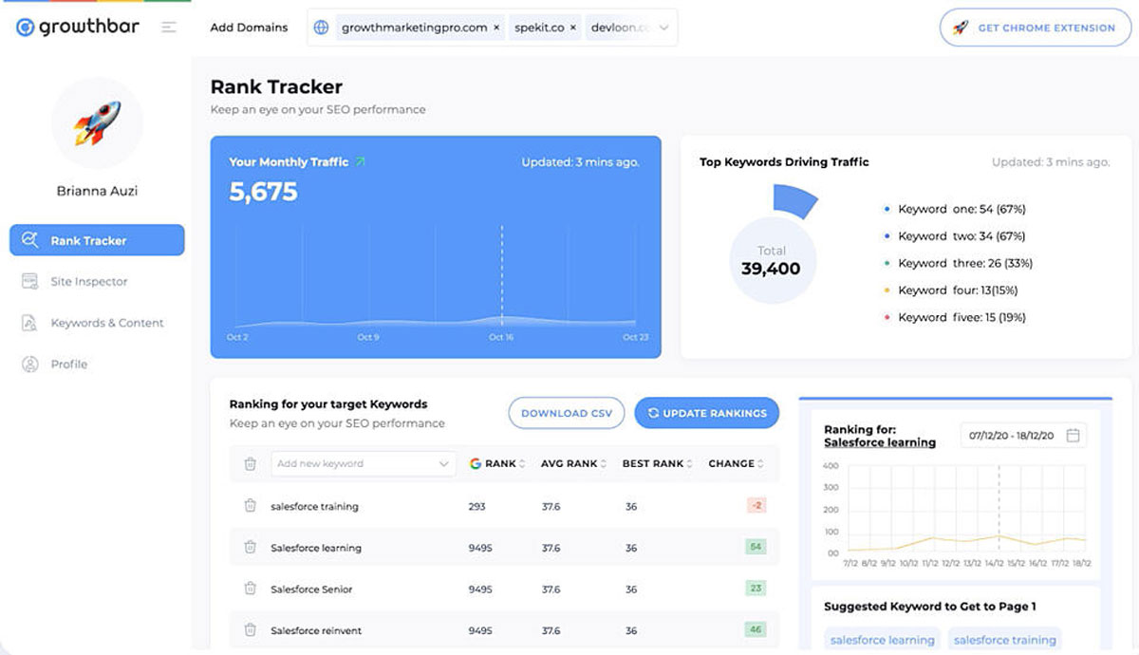Click the Total 39,400 donut center

click(771, 261)
